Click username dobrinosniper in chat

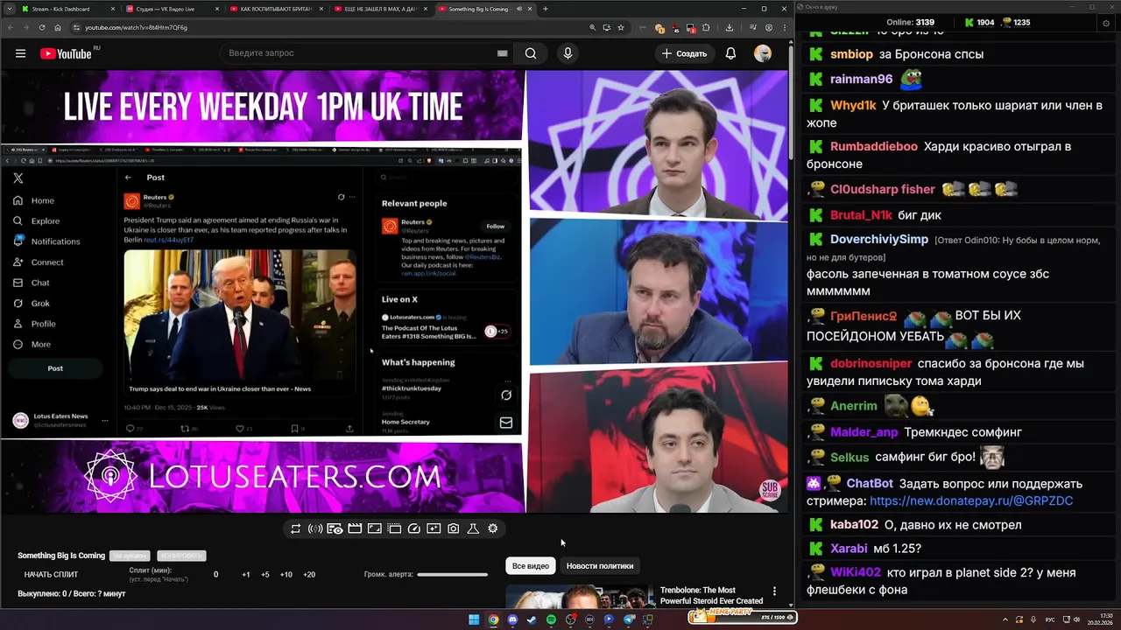871,363
